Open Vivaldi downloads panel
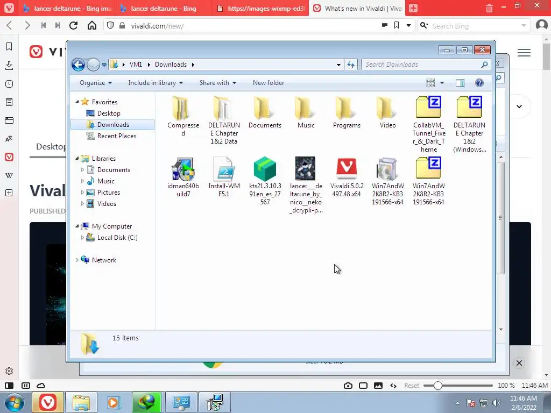 coord(9,65)
